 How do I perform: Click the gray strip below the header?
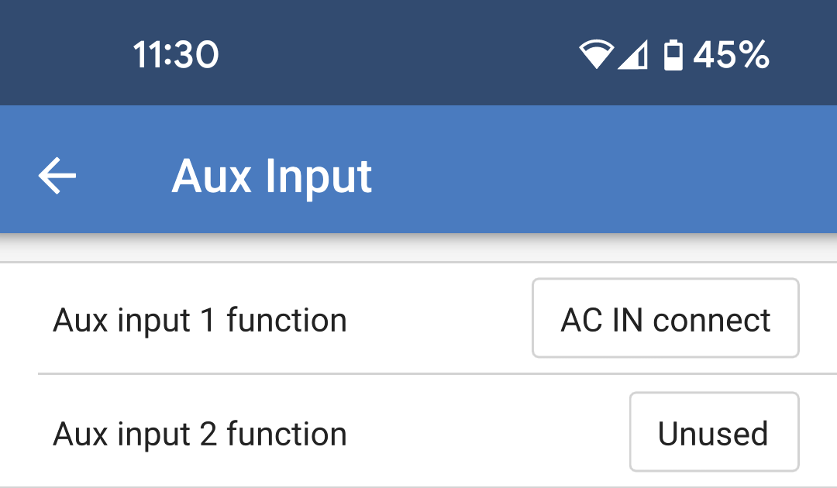(418, 249)
